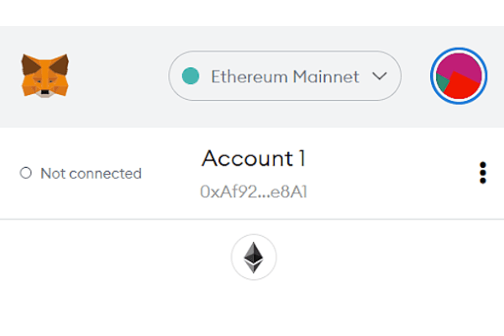Click the middle dot of the options menu
Image resolution: width=504 pixels, height=336 pixels.
coord(482,173)
